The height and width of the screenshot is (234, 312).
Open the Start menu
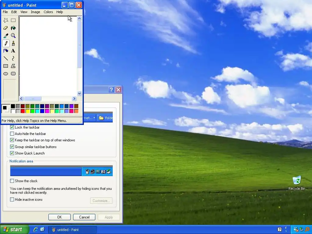(14, 229)
